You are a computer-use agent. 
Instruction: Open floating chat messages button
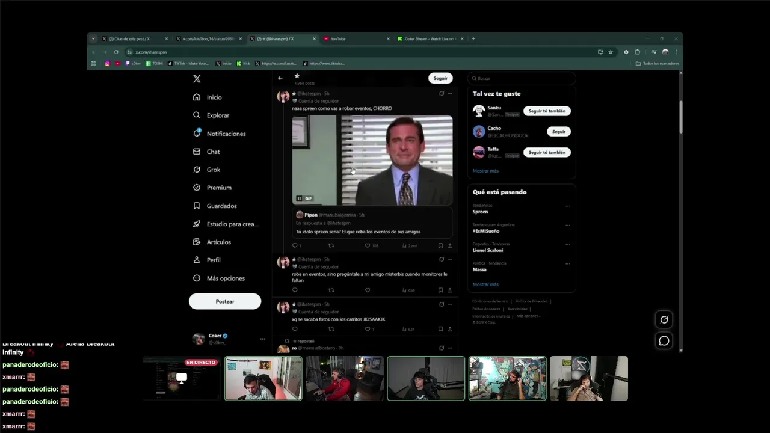(664, 341)
